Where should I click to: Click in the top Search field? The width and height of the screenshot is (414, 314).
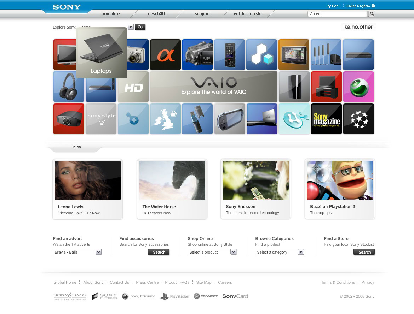[338, 14]
